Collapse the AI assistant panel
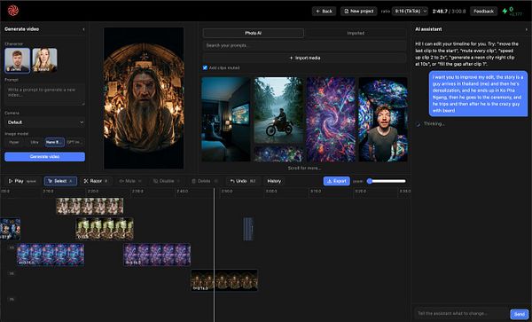The width and height of the screenshot is (532, 322). [x=526, y=29]
